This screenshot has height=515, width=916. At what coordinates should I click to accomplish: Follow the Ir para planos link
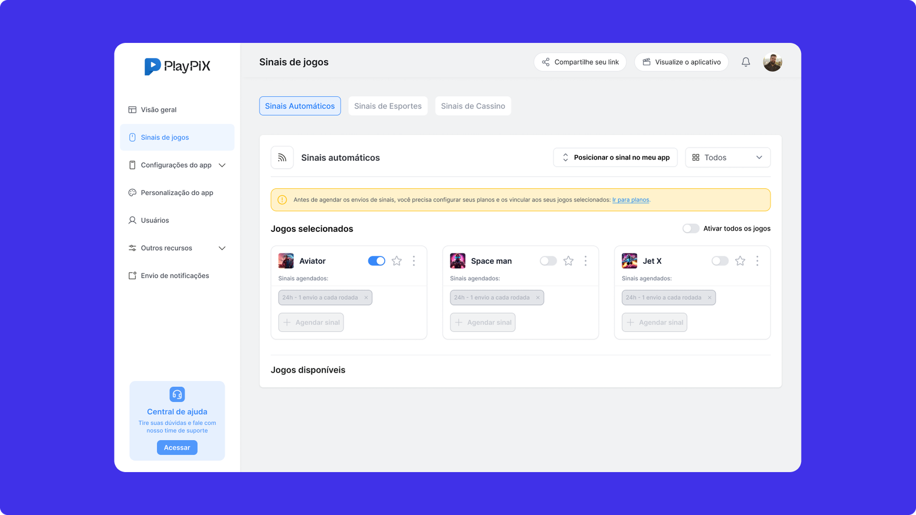[x=630, y=200]
